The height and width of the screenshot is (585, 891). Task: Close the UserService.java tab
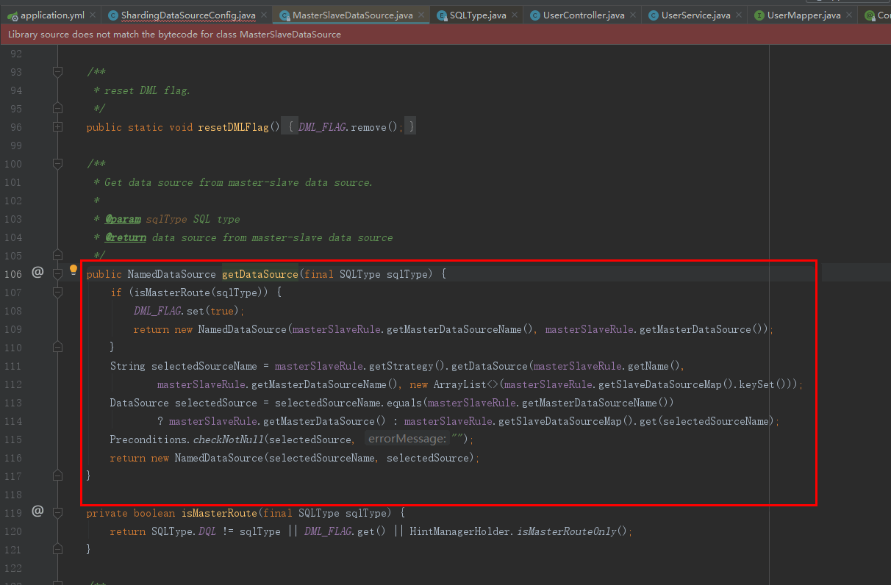pyautogui.click(x=739, y=15)
